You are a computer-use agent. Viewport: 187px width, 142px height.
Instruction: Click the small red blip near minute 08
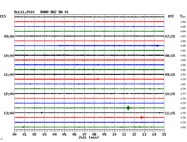98,79
